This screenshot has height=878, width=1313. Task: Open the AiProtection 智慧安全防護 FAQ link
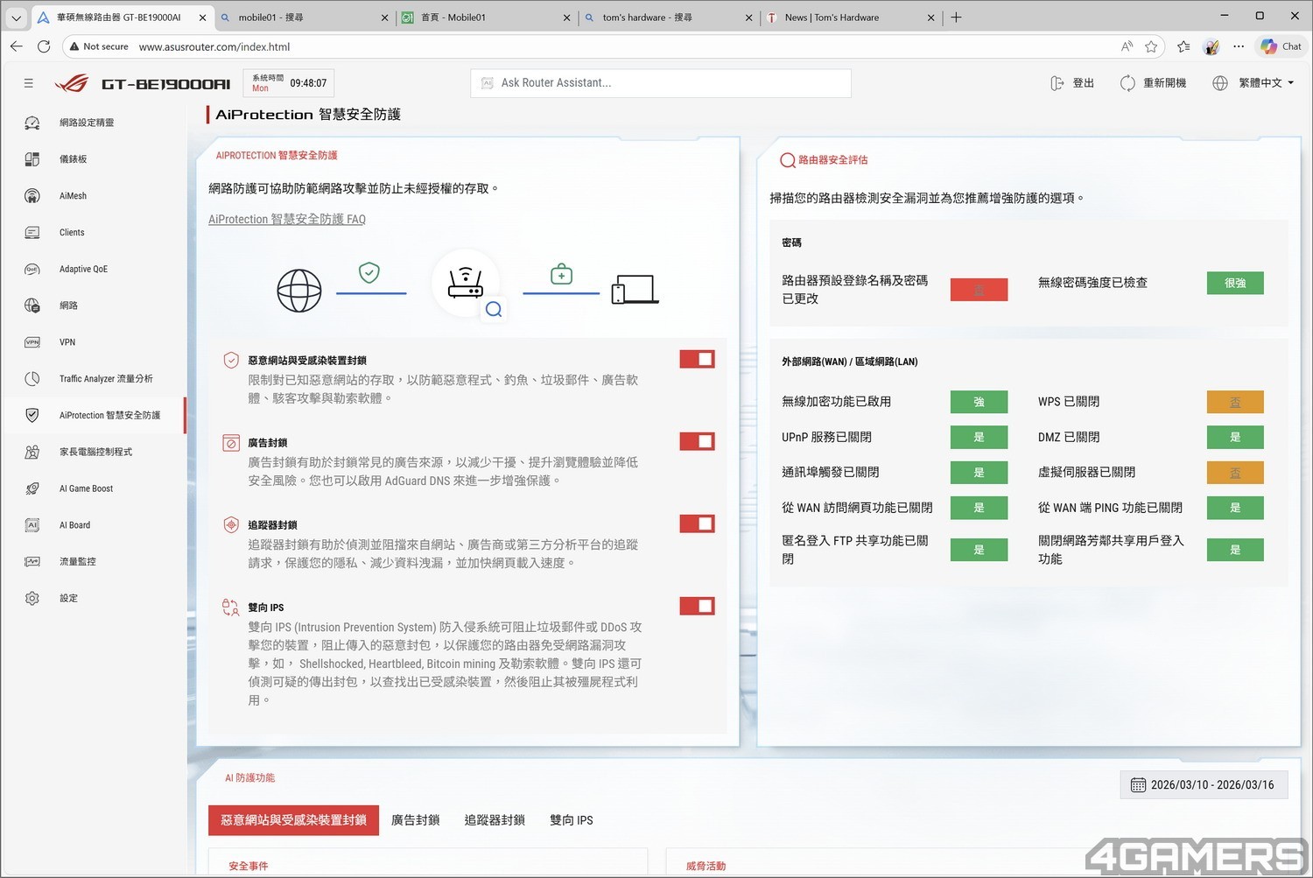click(x=287, y=220)
